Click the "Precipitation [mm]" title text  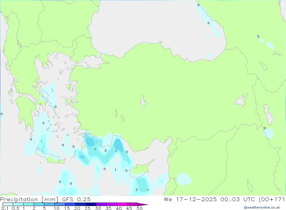pos(29,199)
